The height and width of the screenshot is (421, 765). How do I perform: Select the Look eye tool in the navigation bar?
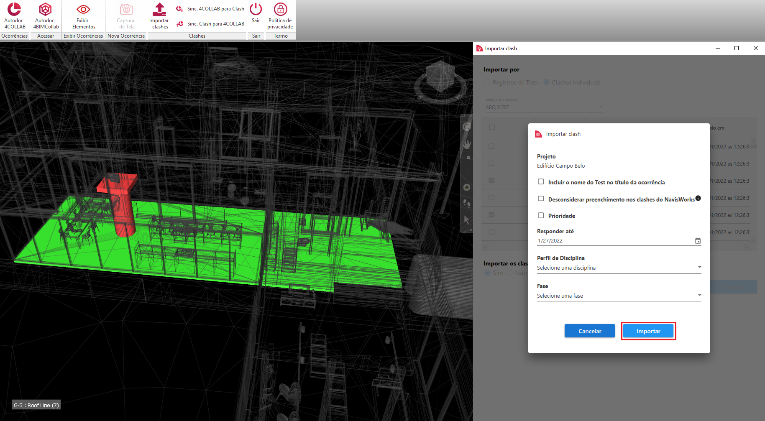[467, 187]
